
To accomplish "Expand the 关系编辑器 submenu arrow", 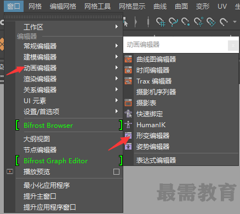I will 117,90.
